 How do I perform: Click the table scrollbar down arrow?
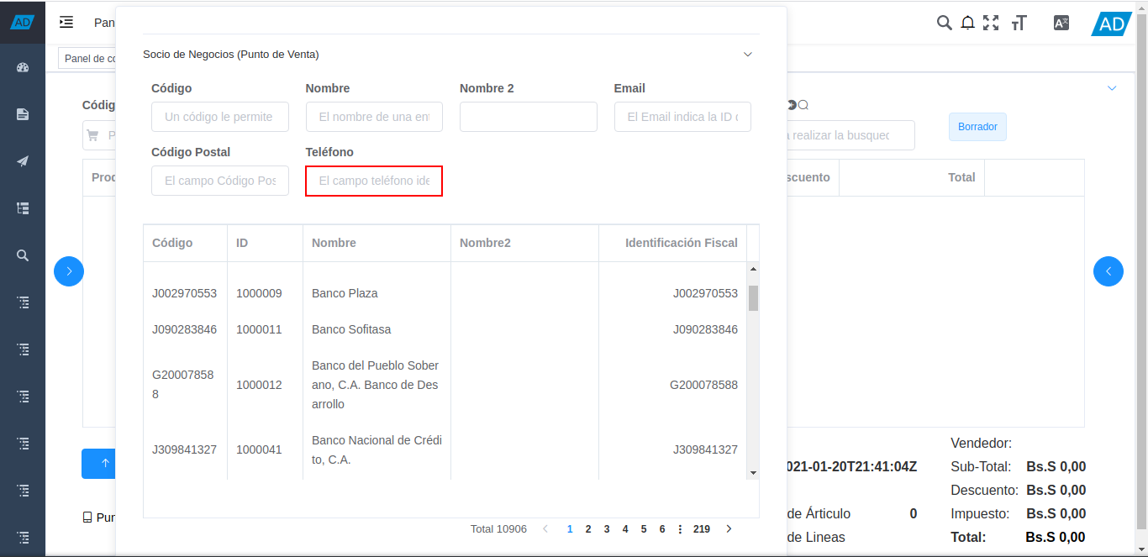753,473
